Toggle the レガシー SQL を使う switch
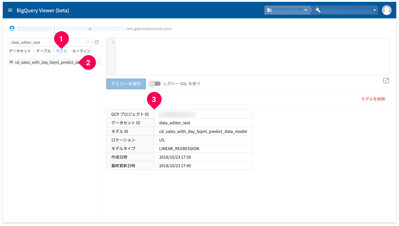Viewport: 399px width, 226px height. (x=155, y=84)
